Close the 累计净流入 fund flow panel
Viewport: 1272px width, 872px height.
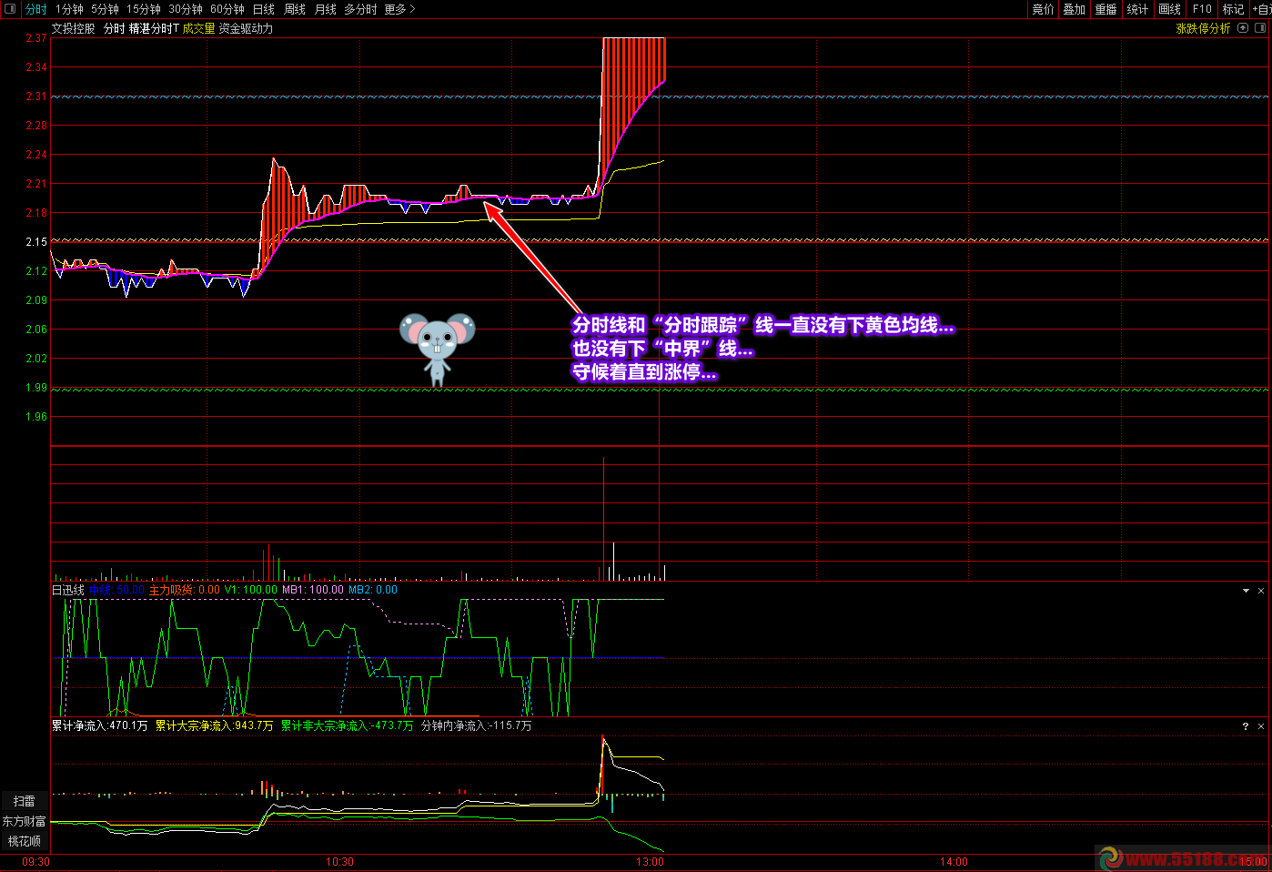pyautogui.click(x=1261, y=726)
